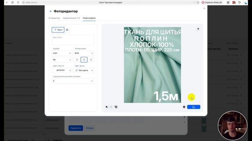Align text to the right
Image resolution: width=252 pixels, height=141 pixels.
pos(91,60)
